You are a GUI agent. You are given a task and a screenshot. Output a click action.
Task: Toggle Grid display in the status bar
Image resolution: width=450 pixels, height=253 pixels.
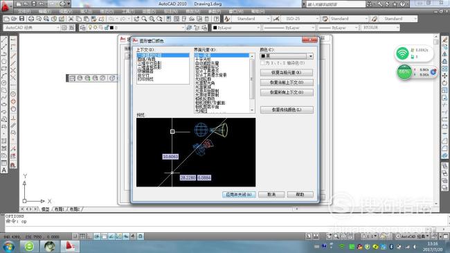[x=82, y=236]
